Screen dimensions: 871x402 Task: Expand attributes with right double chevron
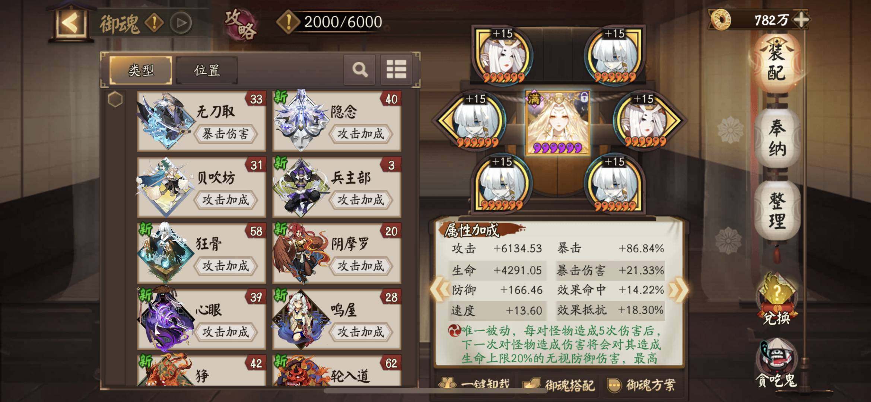(x=677, y=289)
